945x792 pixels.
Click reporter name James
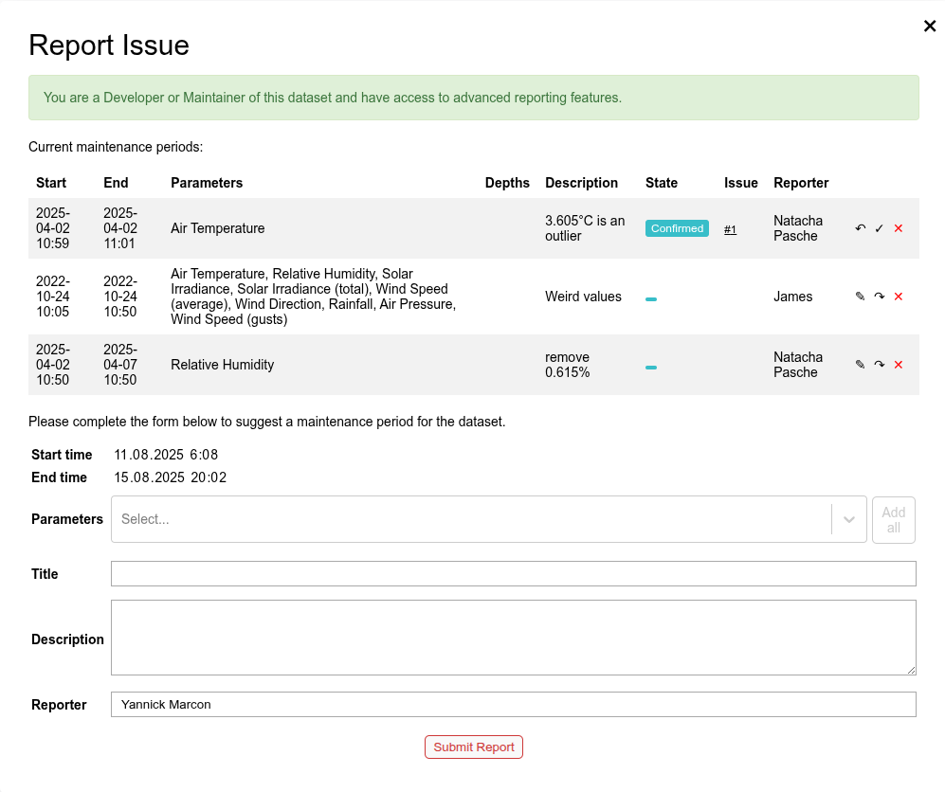point(792,297)
